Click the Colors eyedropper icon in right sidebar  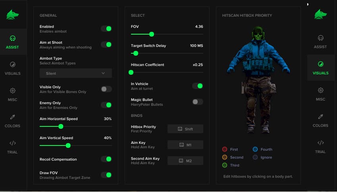[x=320, y=116]
